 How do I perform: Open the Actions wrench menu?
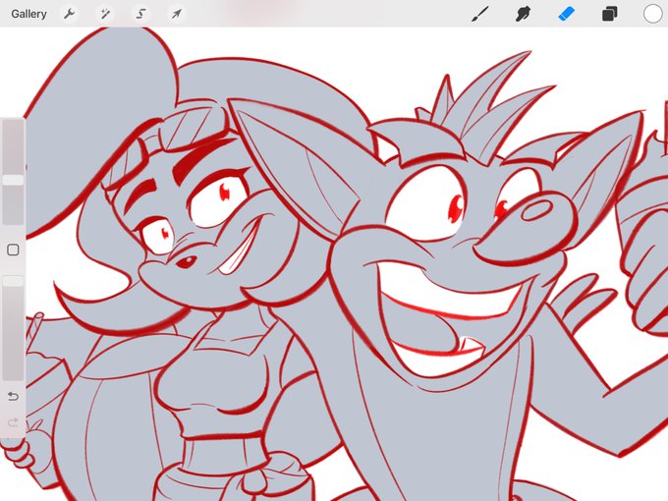[69, 14]
